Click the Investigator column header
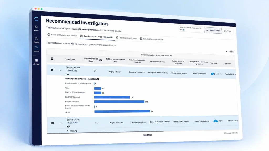This screenshot has width=269, height=151. pos(70,59)
